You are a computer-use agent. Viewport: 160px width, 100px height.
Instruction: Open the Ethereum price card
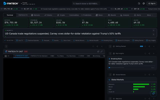41,22
